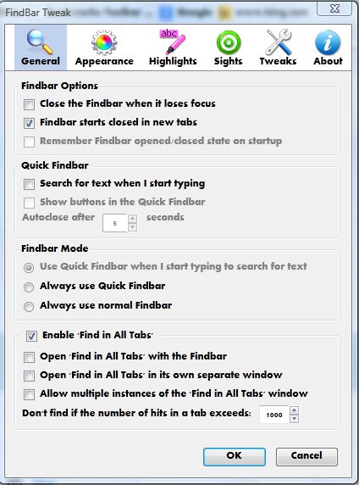Uncheck 'Findbar starts closed in new tabs'
The width and height of the screenshot is (359, 485).
29,123
